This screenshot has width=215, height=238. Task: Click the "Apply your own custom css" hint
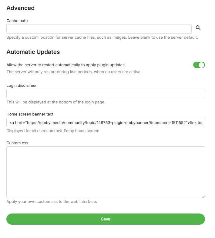point(52,201)
